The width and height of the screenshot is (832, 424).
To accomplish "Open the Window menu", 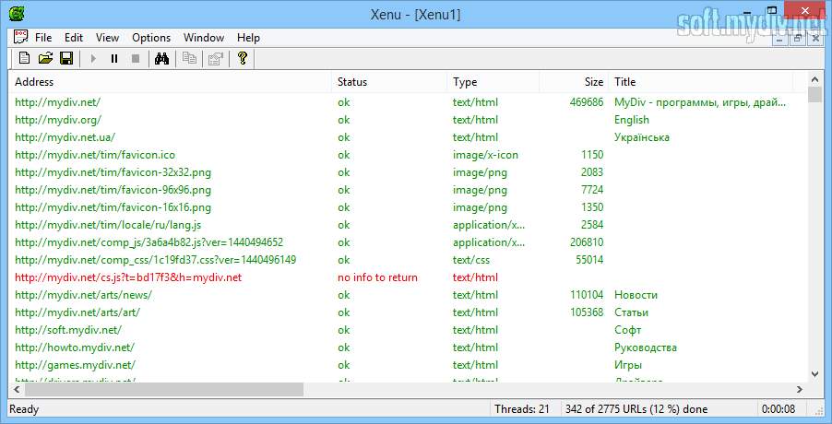I will [204, 38].
